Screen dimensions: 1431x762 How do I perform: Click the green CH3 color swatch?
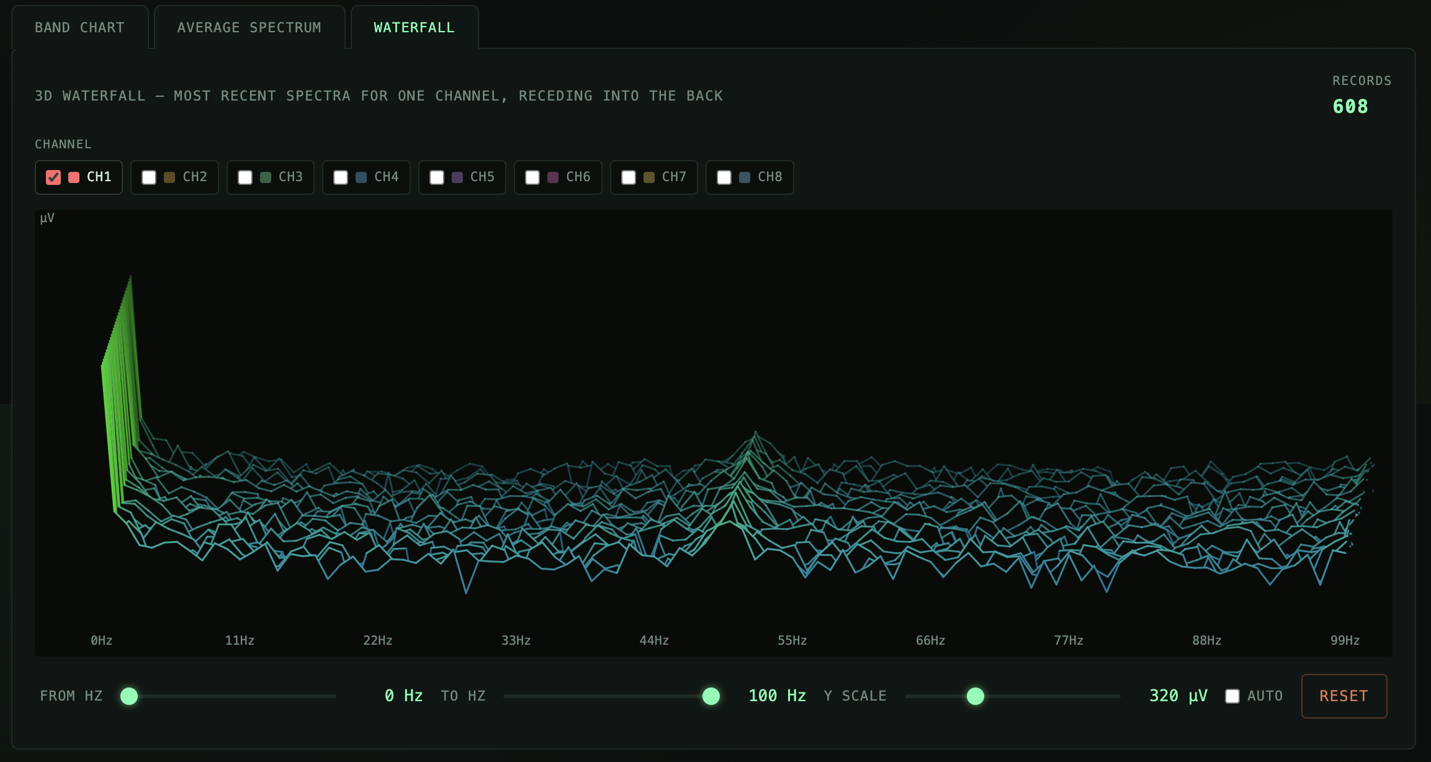pyautogui.click(x=266, y=177)
